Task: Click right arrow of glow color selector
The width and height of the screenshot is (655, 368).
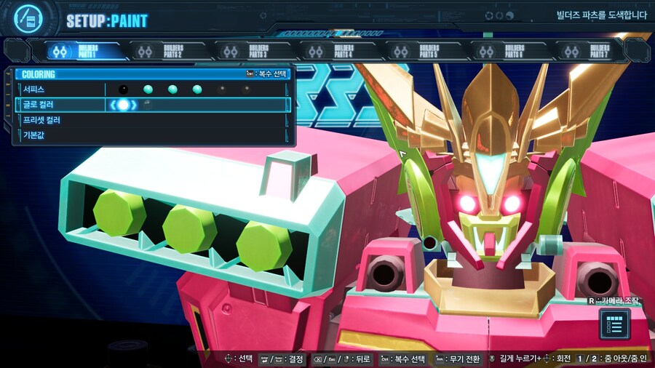Action: [x=134, y=105]
